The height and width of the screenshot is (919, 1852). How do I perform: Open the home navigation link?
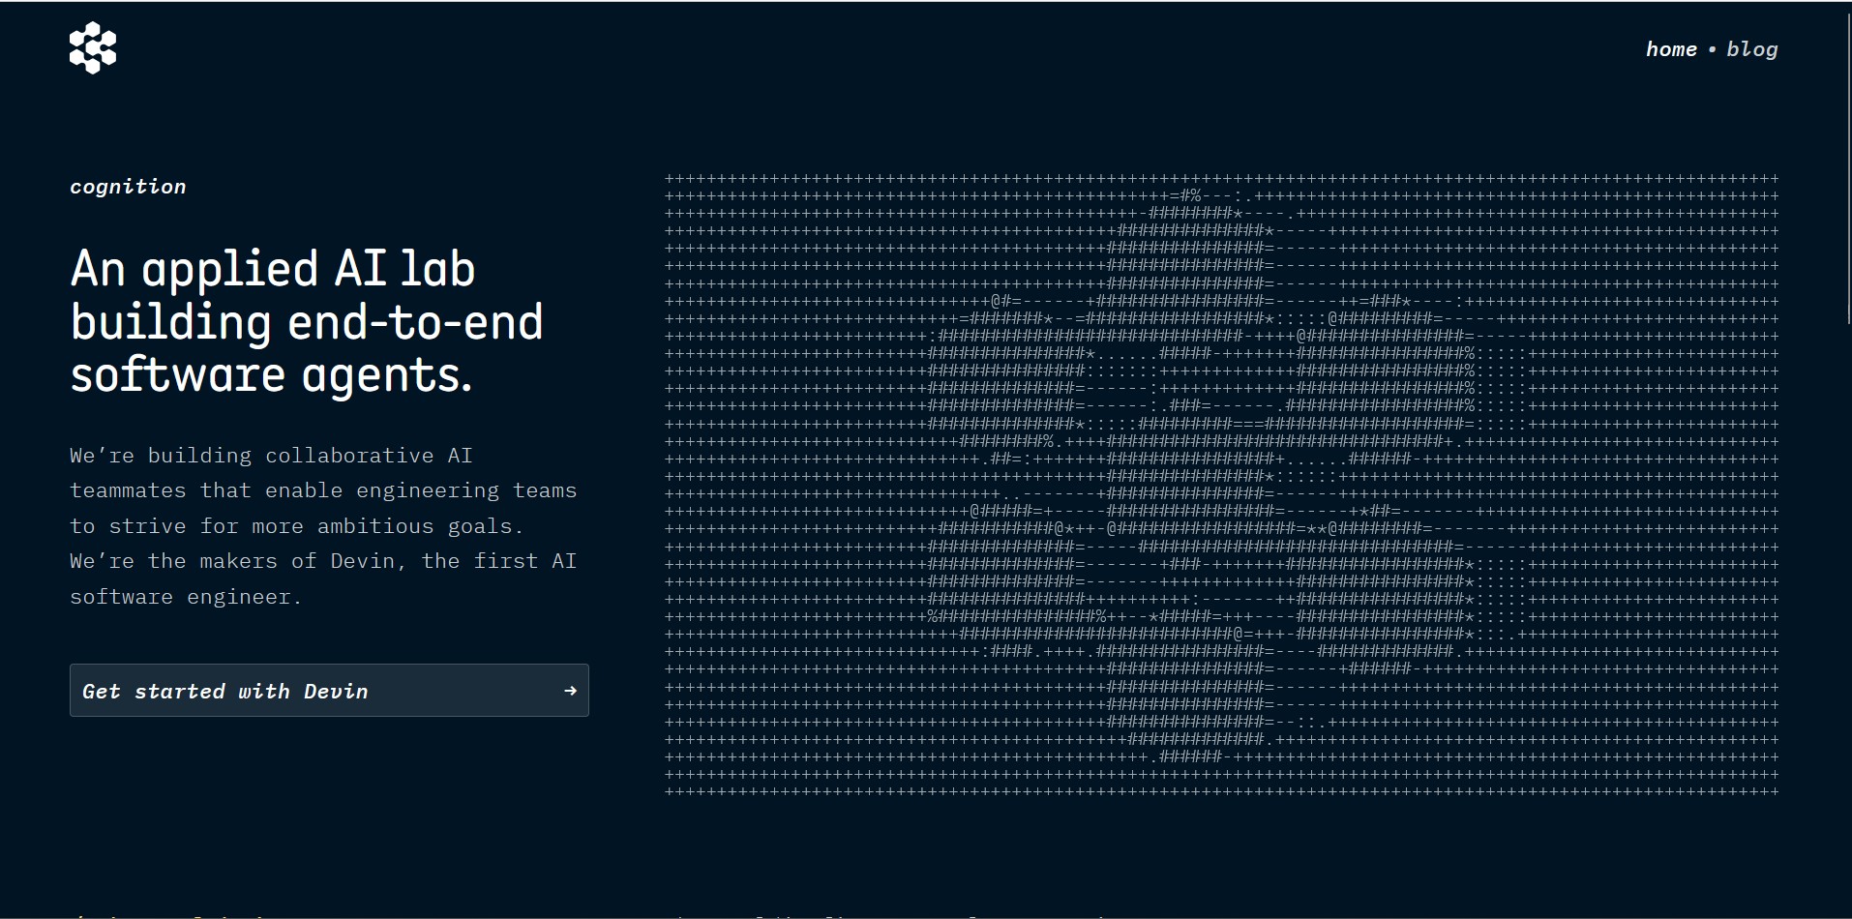pyautogui.click(x=1671, y=49)
